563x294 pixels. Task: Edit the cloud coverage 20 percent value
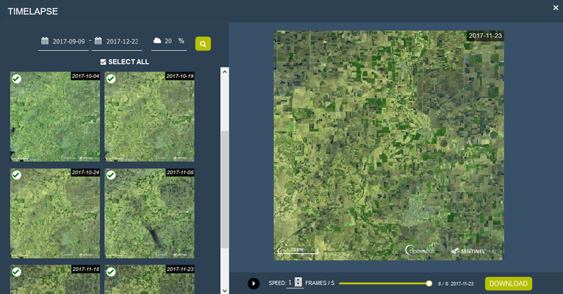168,41
